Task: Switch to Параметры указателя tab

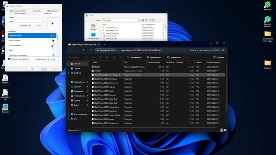Action: [17, 11]
